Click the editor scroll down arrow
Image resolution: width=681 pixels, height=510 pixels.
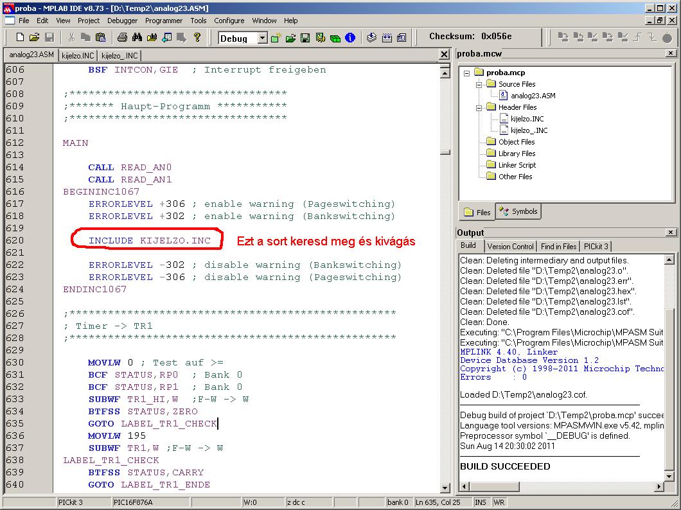[x=445, y=488]
